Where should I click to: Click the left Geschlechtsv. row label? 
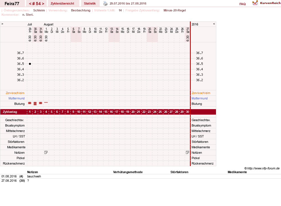(x=15, y=120)
